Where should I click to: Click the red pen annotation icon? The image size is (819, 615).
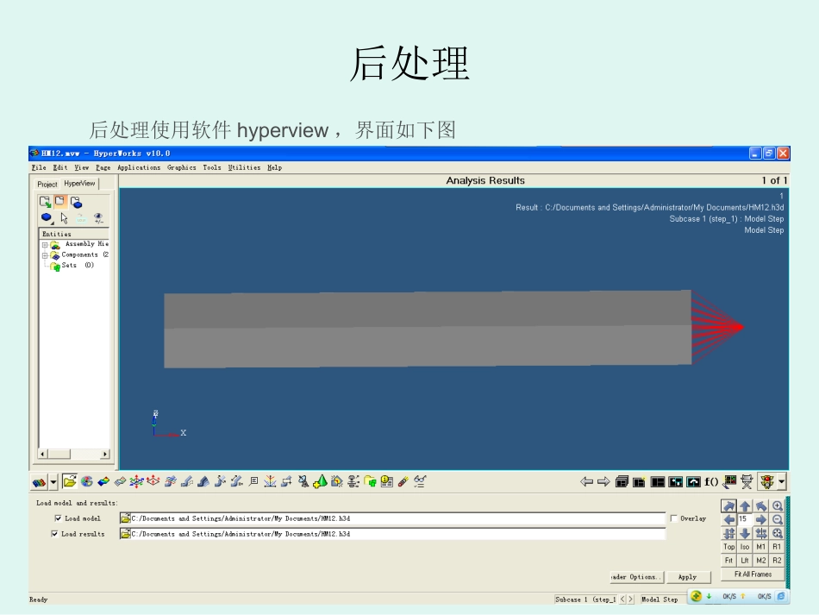[403, 481]
